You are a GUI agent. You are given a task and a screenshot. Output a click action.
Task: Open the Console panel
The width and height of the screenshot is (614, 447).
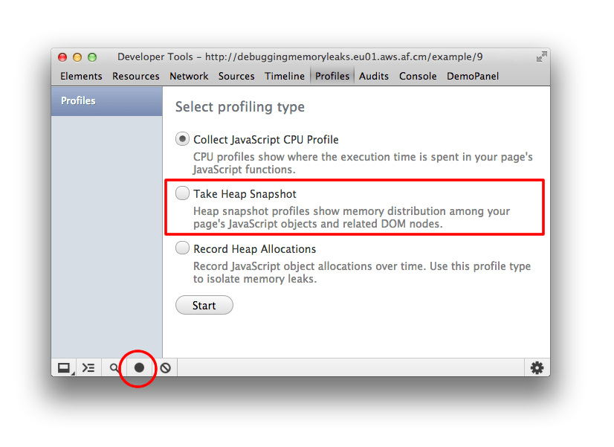pyautogui.click(x=418, y=76)
